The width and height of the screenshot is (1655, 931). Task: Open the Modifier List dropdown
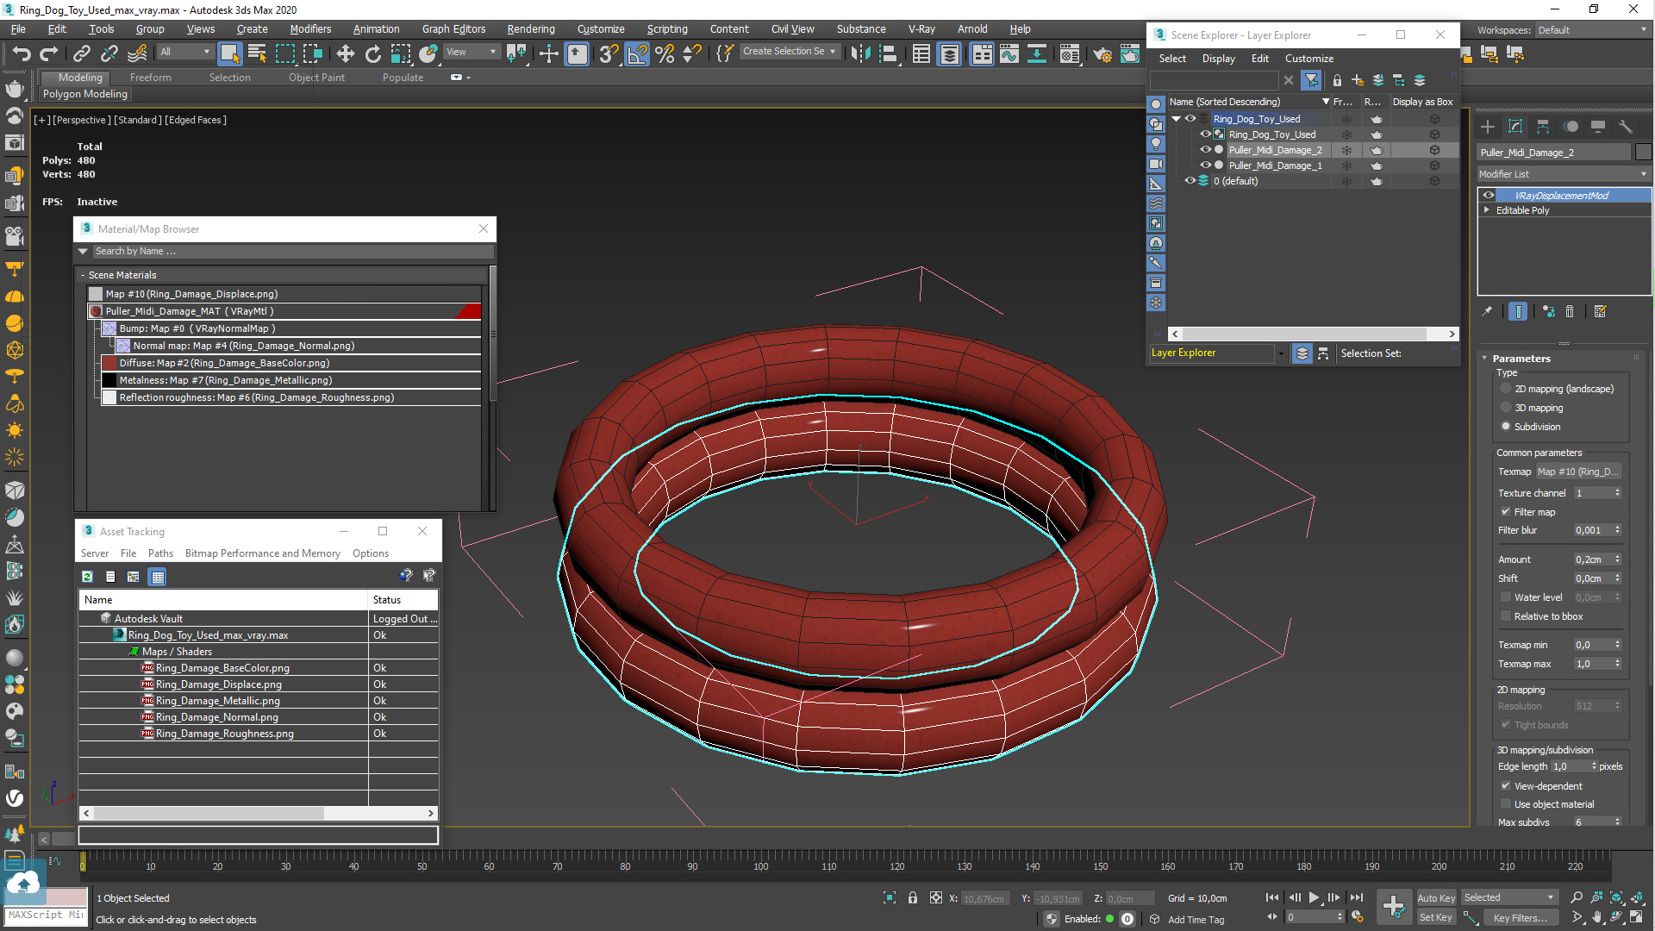point(1563,174)
